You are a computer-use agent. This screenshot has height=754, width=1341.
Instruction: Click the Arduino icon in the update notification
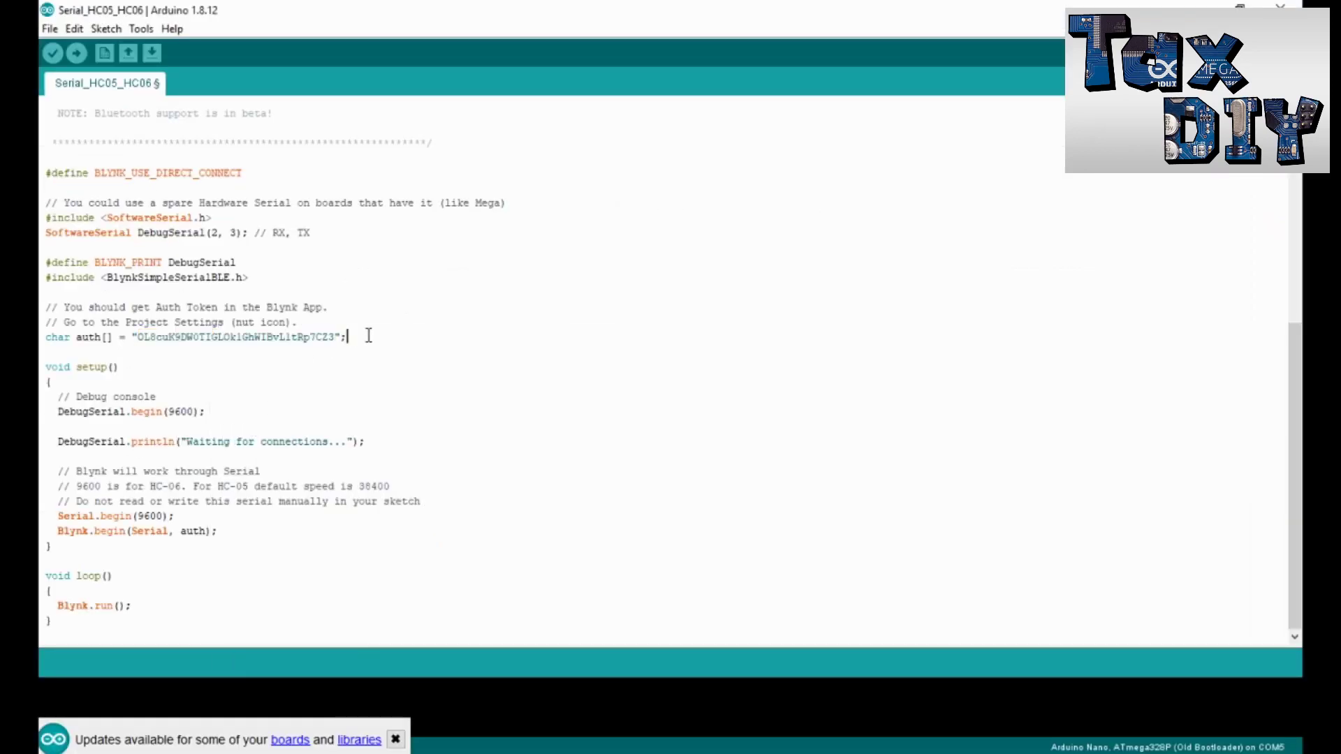[54, 739]
